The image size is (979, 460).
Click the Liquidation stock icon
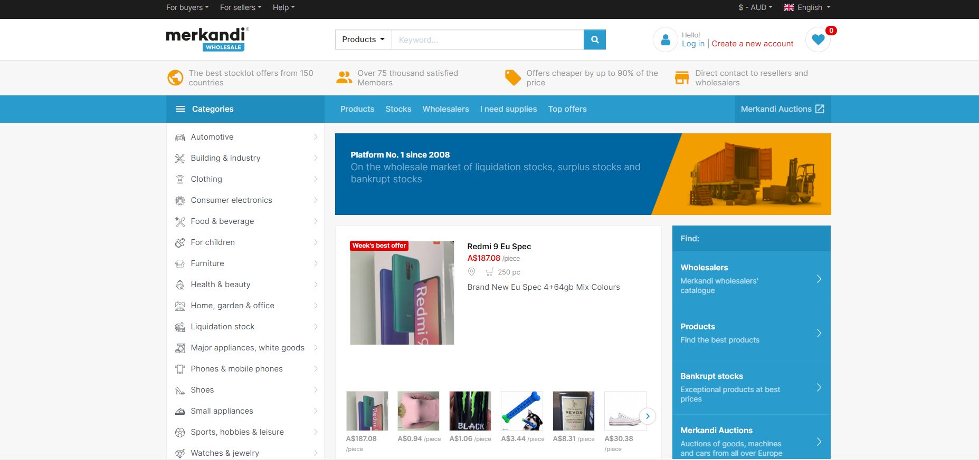point(180,327)
